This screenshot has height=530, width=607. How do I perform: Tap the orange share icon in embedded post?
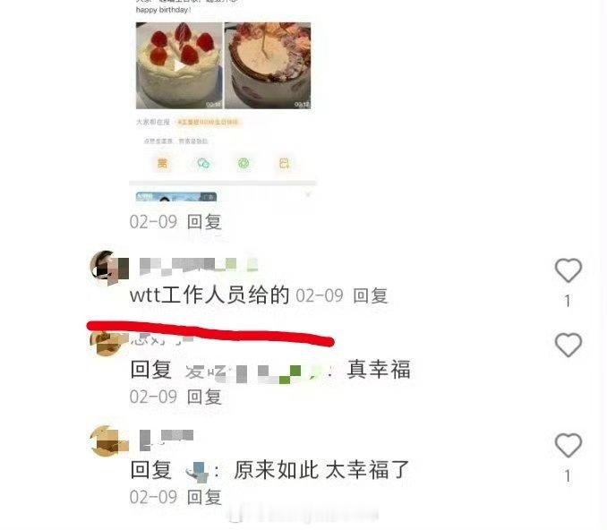pos(163,163)
